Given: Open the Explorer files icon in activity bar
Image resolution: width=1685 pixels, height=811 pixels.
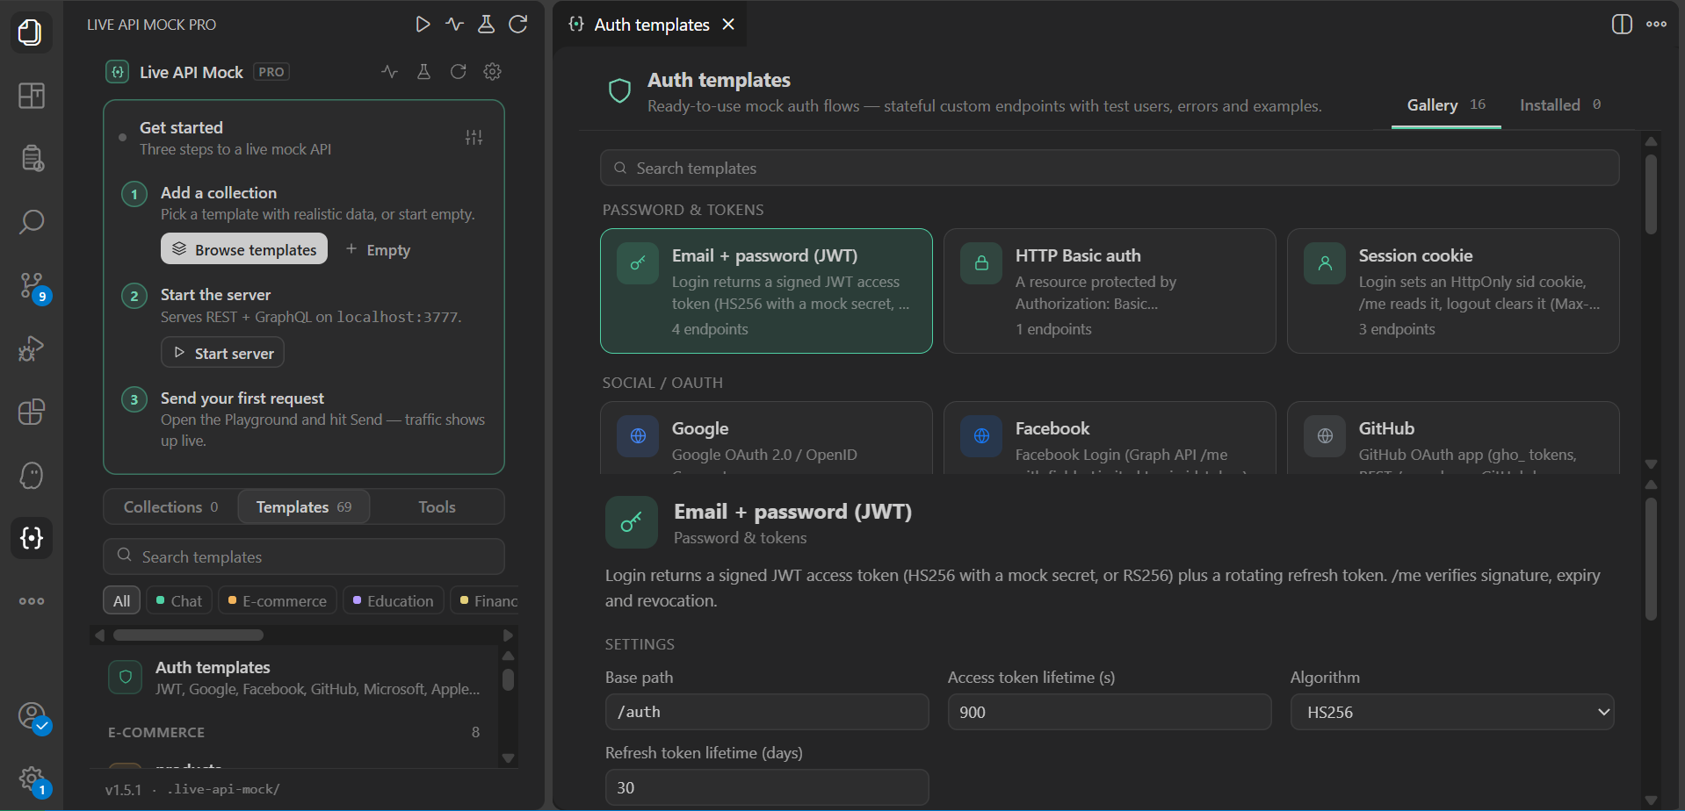Looking at the screenshot, I should pyautogui.click(x=31, y=32).
